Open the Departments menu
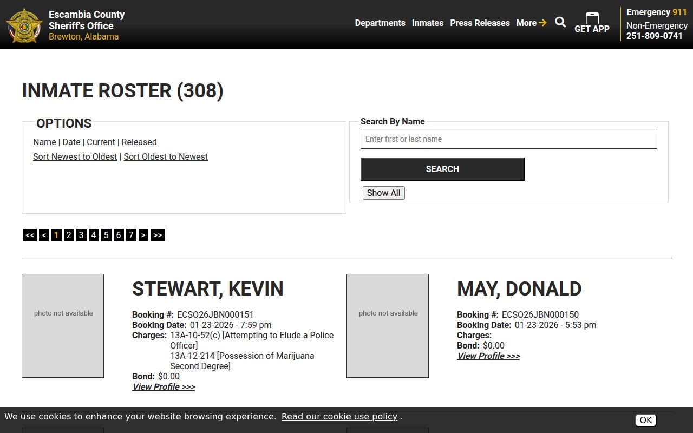 pos(380,23)
